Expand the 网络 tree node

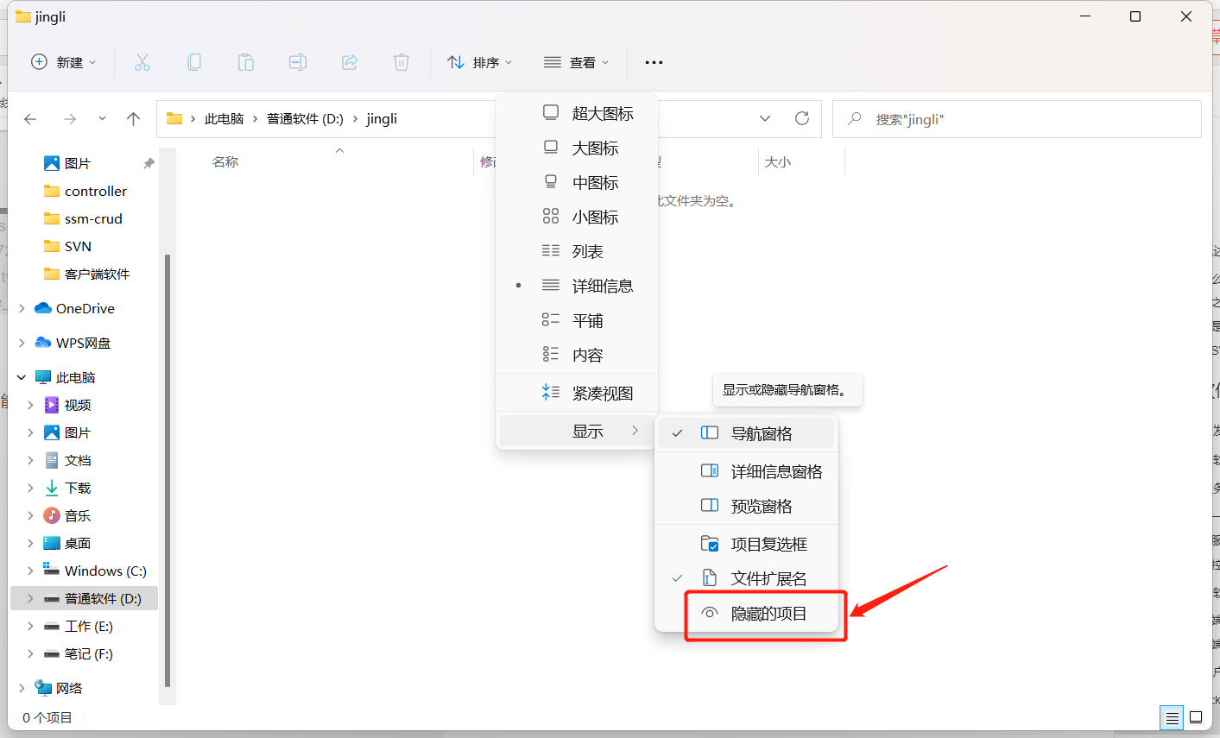(x=22, y=688)
